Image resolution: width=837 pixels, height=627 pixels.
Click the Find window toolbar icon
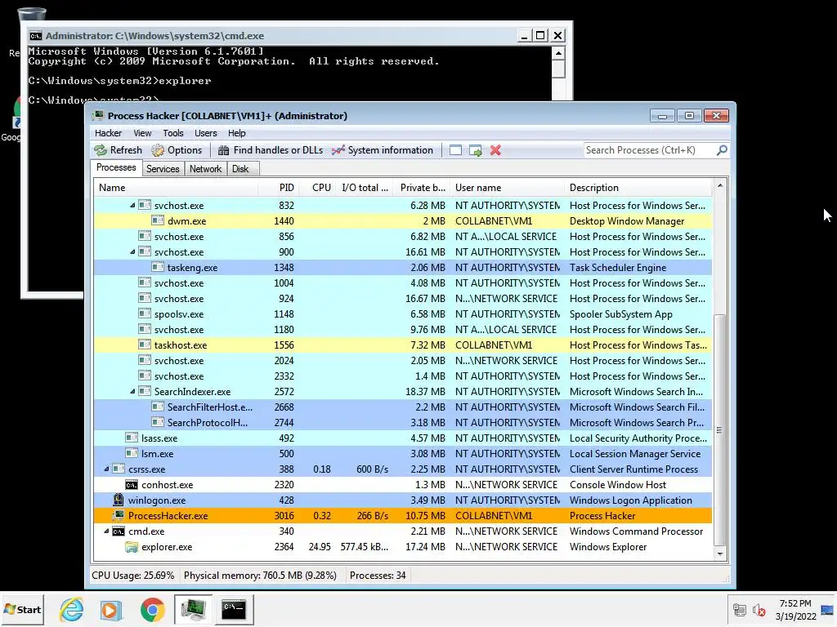(455, 150)
